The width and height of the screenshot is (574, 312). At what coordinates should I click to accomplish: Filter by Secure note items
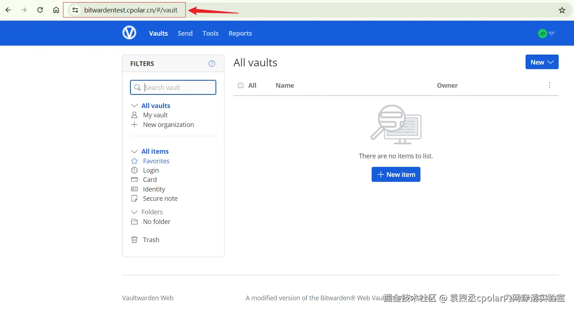(x=160, y=198)
